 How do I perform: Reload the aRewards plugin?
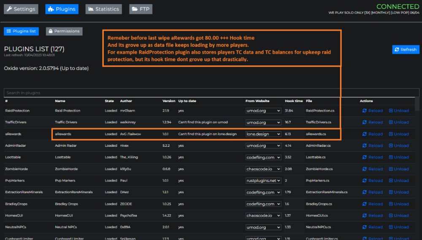372,134
